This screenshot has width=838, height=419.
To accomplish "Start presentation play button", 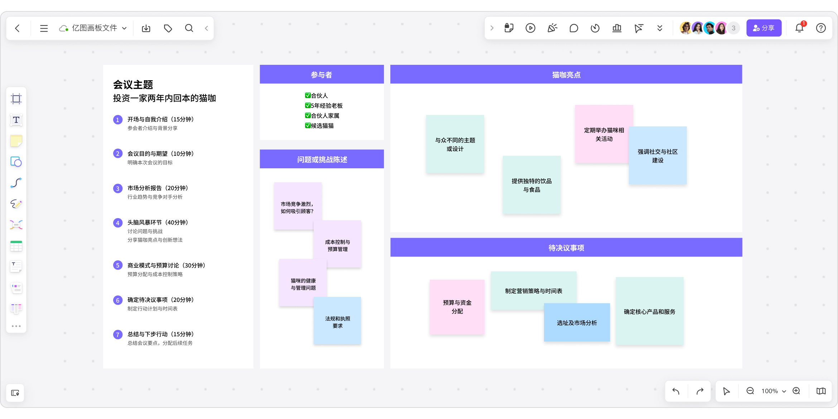I will pos(530,28).
